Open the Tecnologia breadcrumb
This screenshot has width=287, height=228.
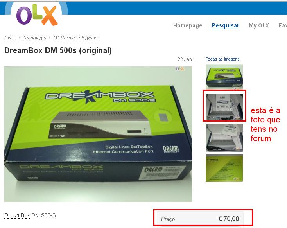coord(34,38)
